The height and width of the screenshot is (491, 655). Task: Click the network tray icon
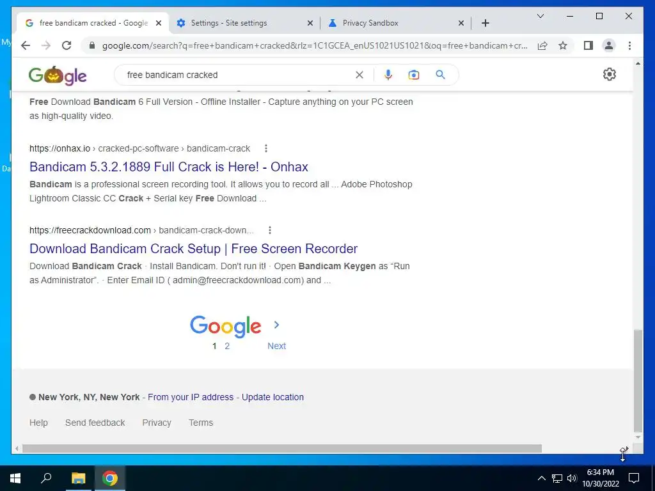(x=557, y=478)
